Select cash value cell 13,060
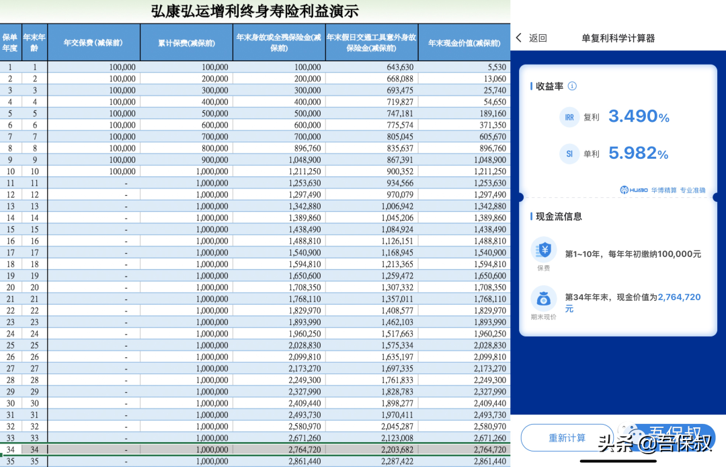This screenshot has height=467, width=726. (464, 79)
